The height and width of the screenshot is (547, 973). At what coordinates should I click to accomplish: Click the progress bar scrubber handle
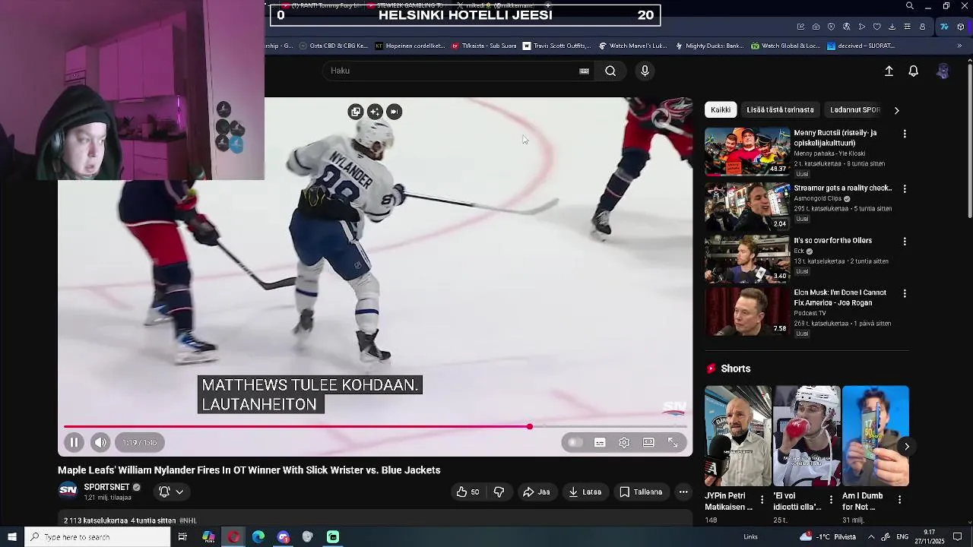530,426
